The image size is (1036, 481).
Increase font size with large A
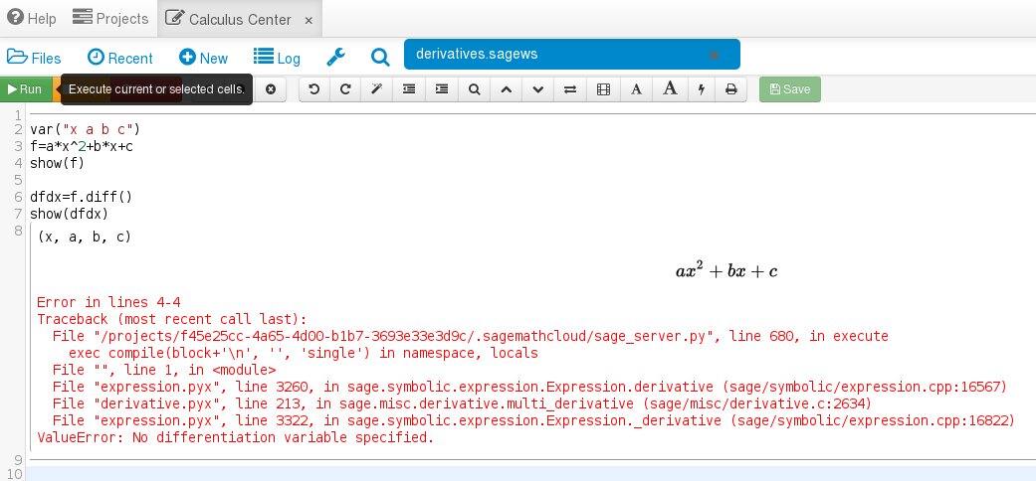[670, 89]
